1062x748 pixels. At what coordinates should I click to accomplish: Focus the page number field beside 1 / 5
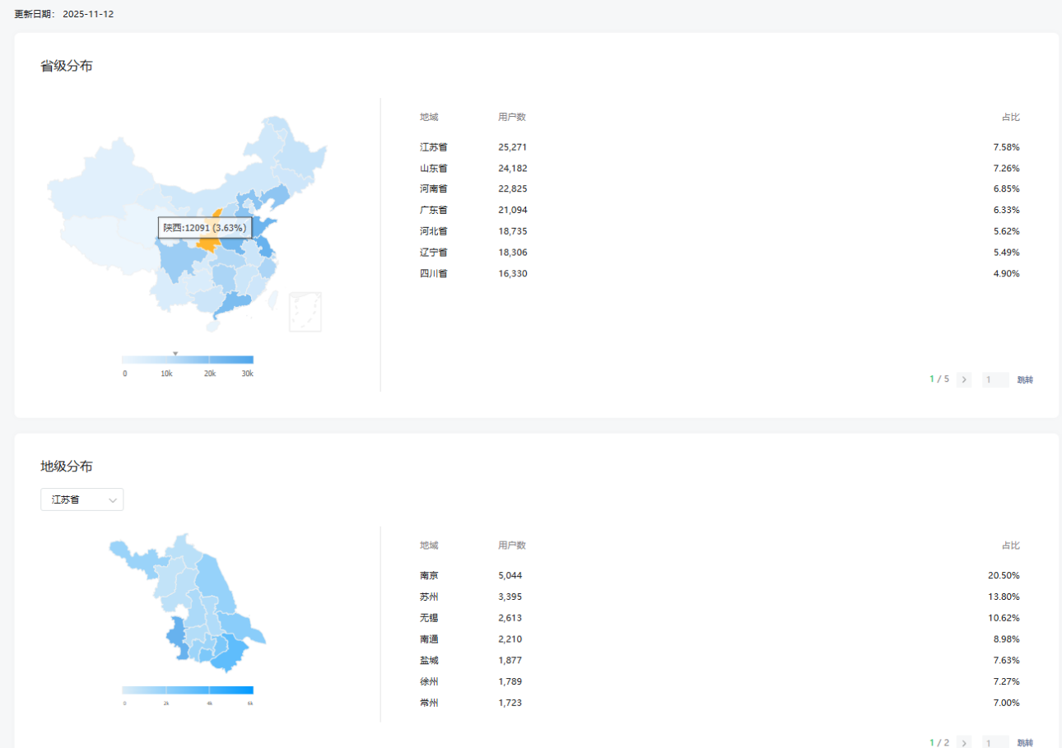(x=995, y=379)
